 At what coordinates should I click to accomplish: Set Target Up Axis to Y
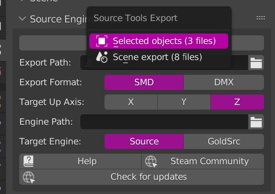click(x=184, y=102)
